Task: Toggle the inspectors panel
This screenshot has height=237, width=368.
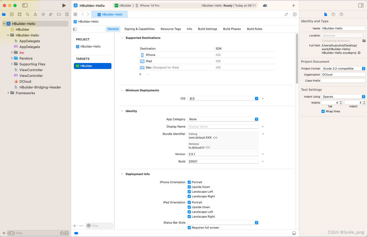Action: point(361,6)
